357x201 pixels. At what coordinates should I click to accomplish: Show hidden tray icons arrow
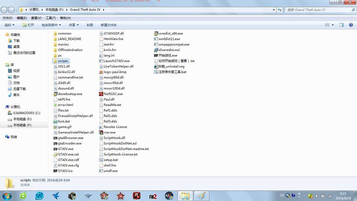(304, 196)
